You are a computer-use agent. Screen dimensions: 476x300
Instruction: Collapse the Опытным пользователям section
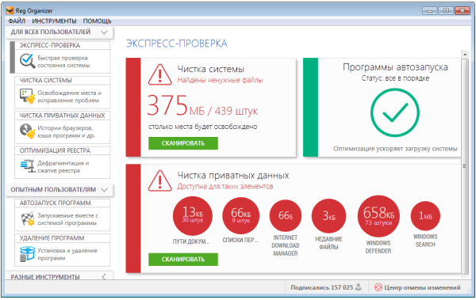point(104,190)
